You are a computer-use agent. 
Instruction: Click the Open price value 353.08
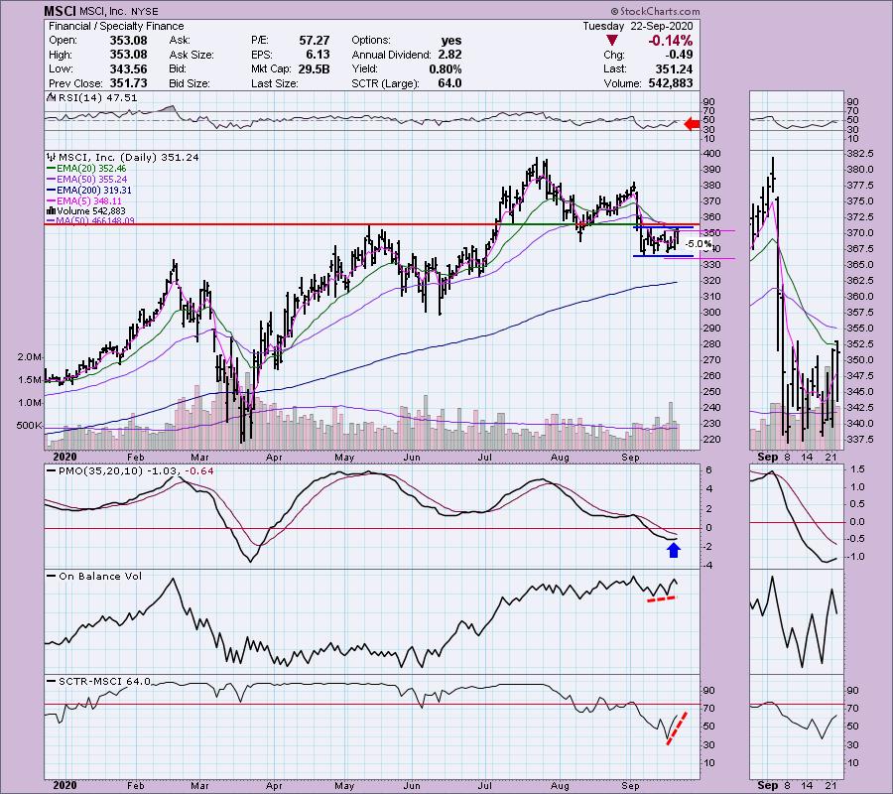coord(128,41)
